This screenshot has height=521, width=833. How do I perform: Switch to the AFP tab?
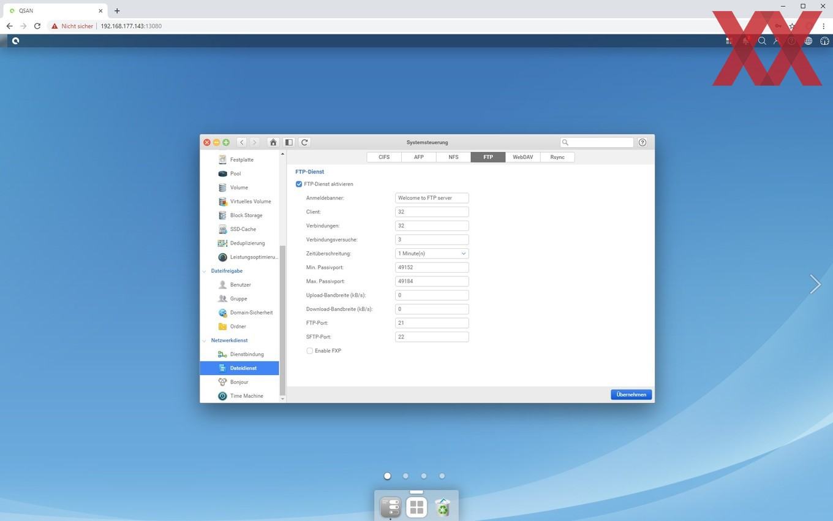coord(419,157)
